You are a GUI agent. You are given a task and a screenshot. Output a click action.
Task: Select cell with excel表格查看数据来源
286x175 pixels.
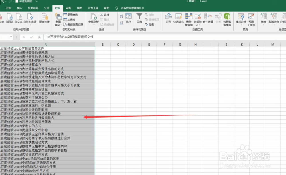[47, 53]
